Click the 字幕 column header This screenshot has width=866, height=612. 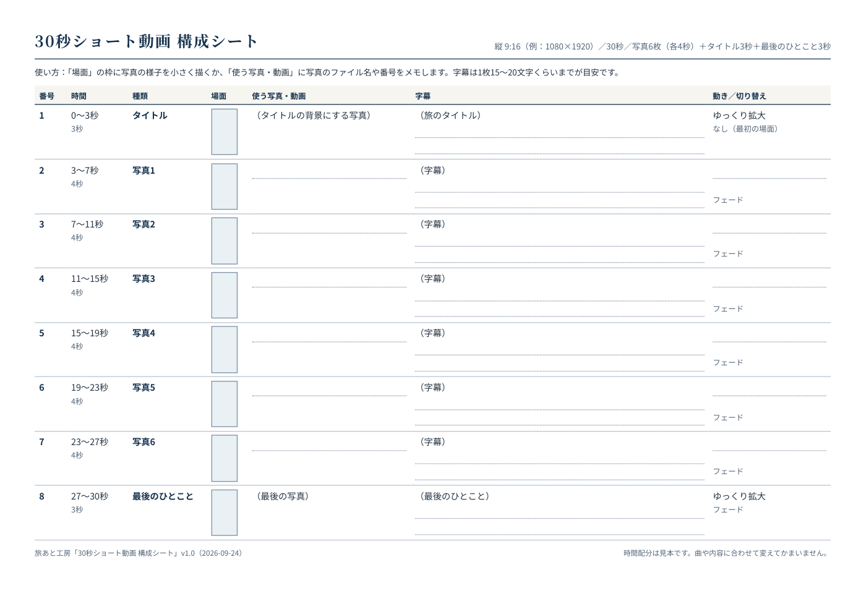point(423,96)
